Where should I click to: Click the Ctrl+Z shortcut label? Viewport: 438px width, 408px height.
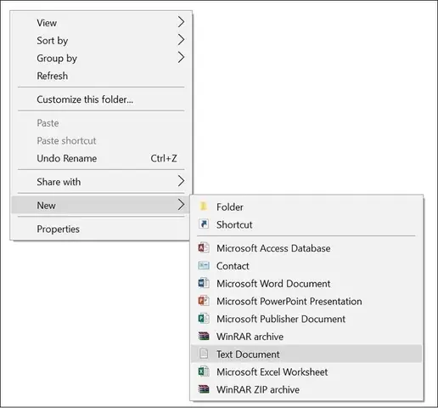[164, 158]
